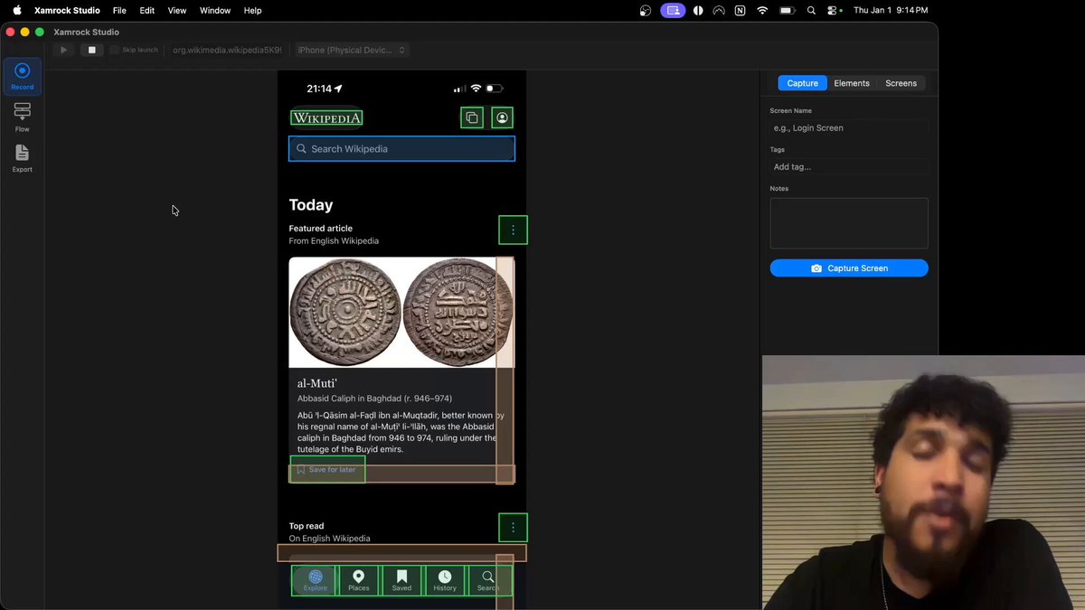
Task: Click the Featured article label
Action: coord(321,229)
